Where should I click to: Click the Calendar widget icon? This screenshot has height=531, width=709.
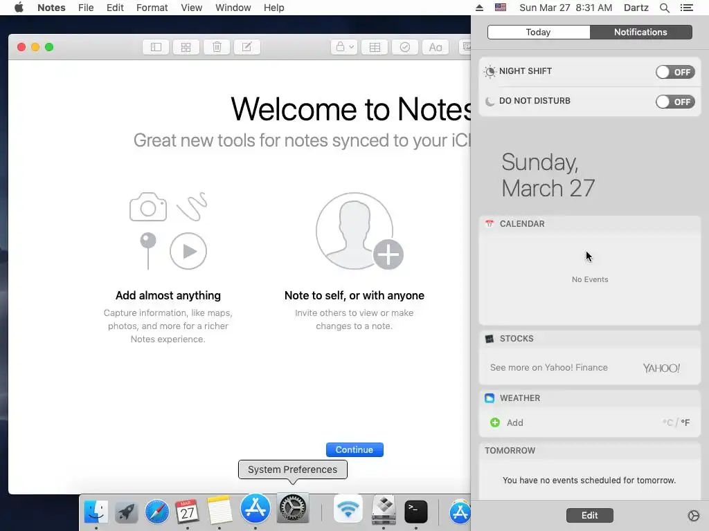coord(490,223)
